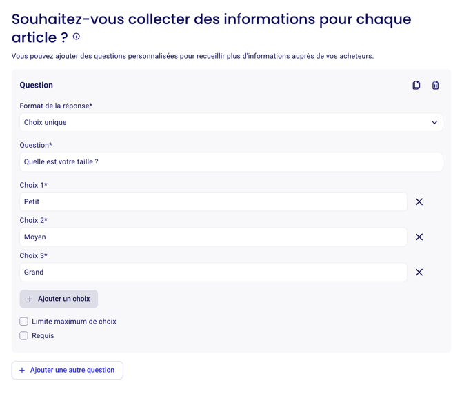
Task: Add a choice with Ajouter un choix
Action: tap(59, 299)
